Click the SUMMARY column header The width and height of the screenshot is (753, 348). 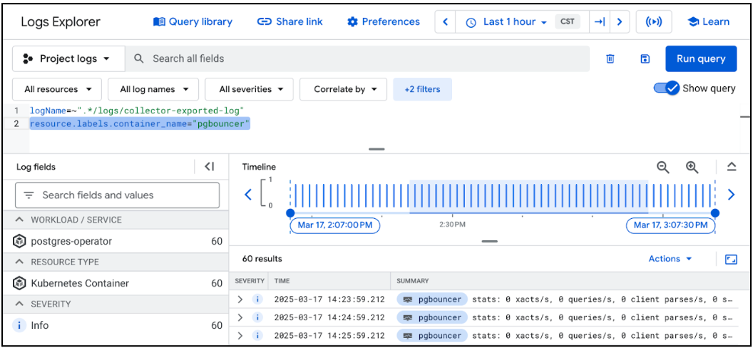click(x=413, y=281)
